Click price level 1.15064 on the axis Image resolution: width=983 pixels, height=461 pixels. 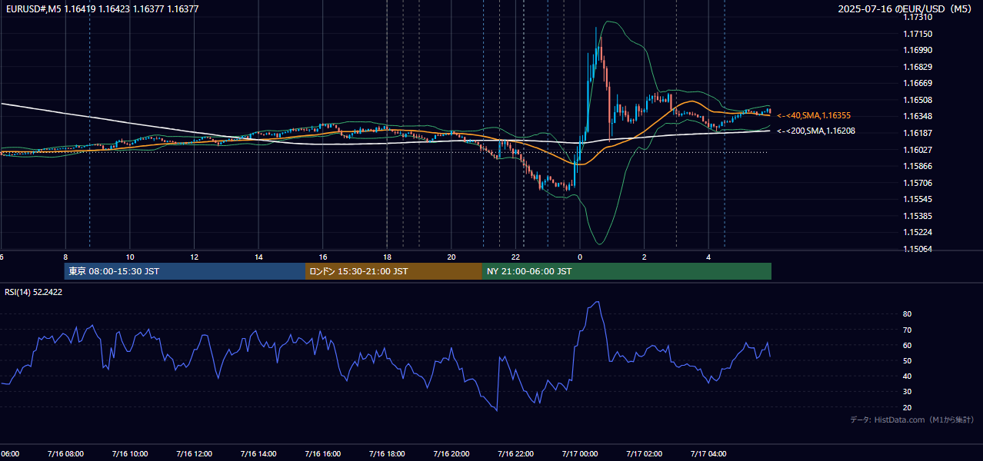918,249
